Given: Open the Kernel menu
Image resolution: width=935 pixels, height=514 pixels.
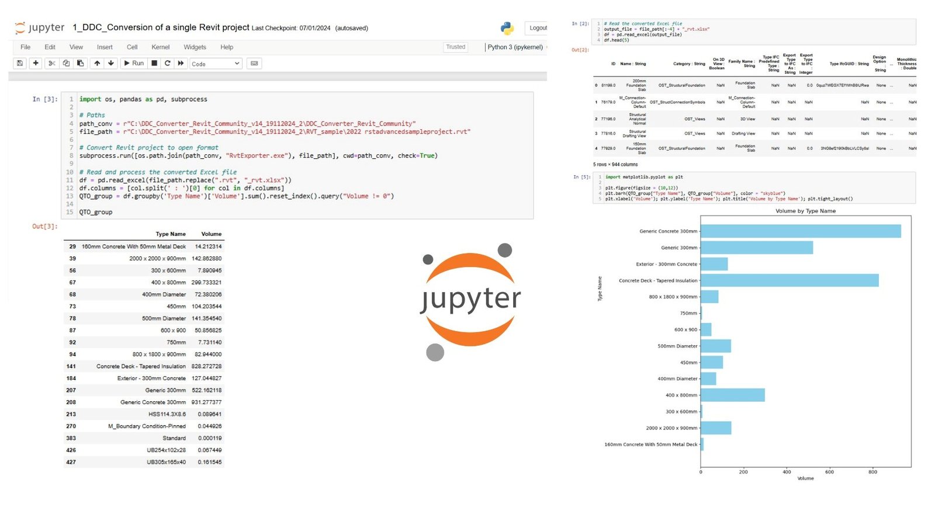Looking at the screenshot, I should 160,47.
